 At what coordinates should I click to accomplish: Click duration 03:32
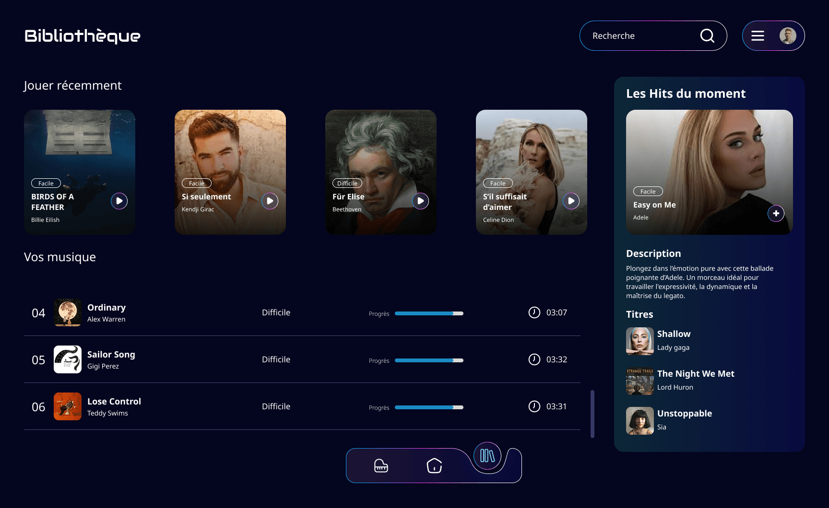pos(557,359)
